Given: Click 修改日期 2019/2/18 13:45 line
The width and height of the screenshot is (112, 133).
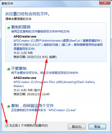Looking at the screenshot, I should 32,94.
